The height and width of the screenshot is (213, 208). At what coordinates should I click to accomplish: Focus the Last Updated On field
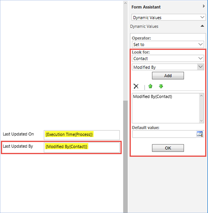pyautogui.click(x=82, y=135)
